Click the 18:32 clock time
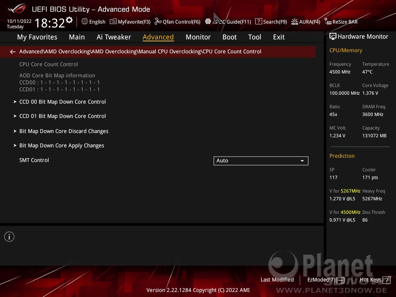The width and height of the screenshot is (396, 297). (50, 23)
